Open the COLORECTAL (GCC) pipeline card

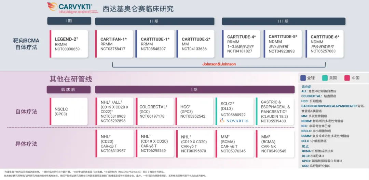(x=154, y=111)
